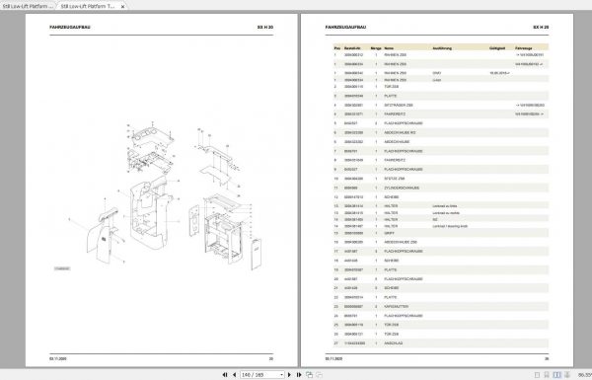Click the zoom percentage value at bottom right
This screenshot has height=380, width=592.
pos(585,375)
